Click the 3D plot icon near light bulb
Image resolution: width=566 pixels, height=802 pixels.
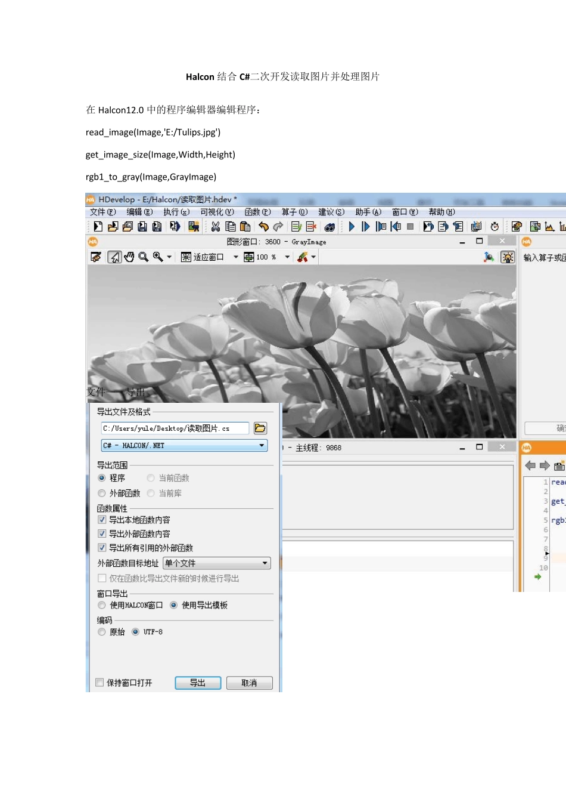tap(489, 257)
